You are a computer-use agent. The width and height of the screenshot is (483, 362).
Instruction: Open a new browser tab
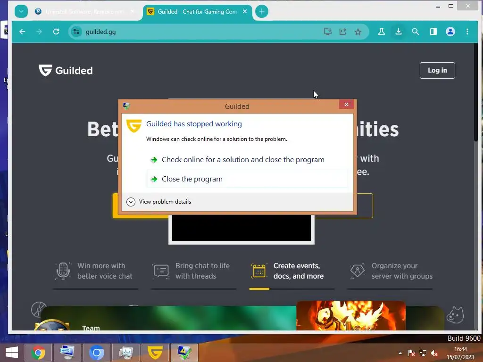pos(261,12)
